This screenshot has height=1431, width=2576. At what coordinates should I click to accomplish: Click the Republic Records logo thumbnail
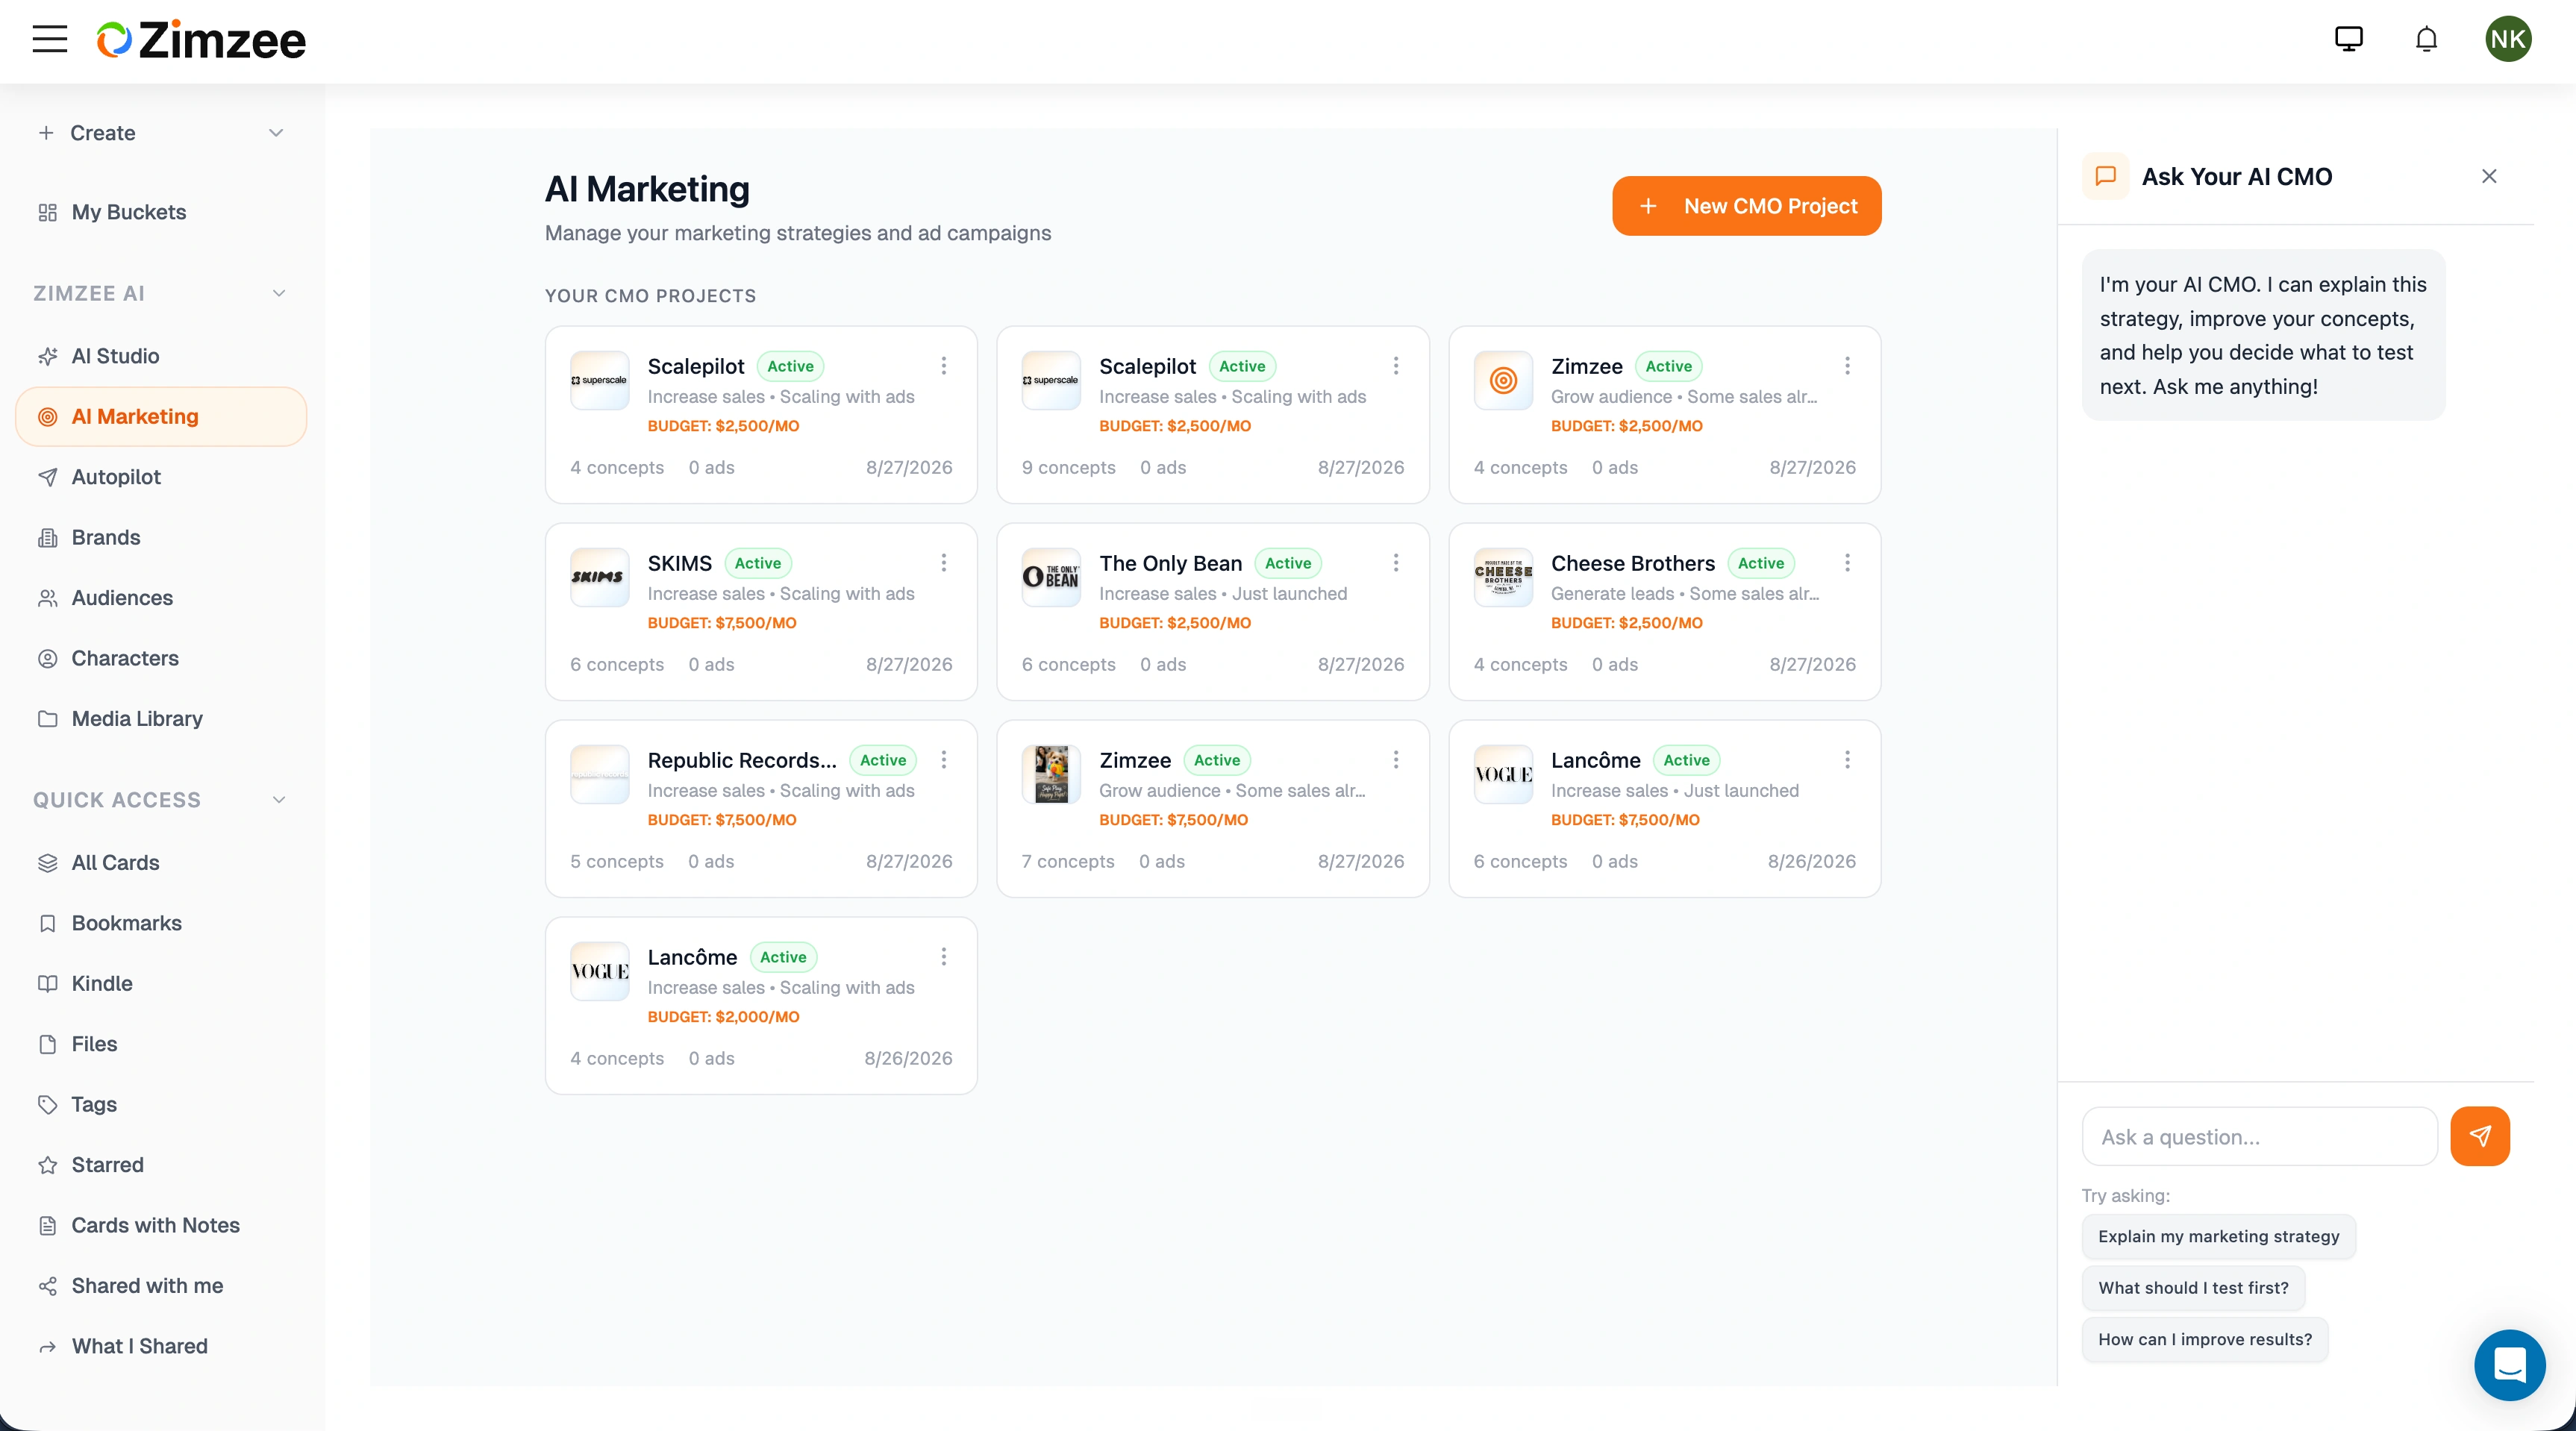pyautogui.click(x=599, y=774)
